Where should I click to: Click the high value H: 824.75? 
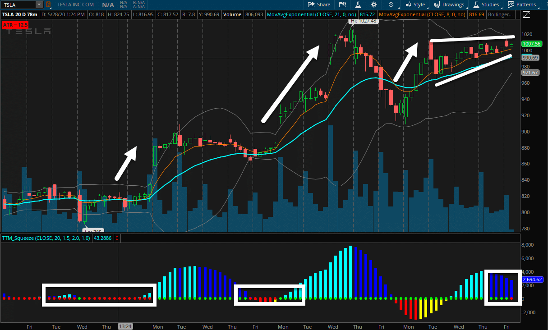pos(118,14)
